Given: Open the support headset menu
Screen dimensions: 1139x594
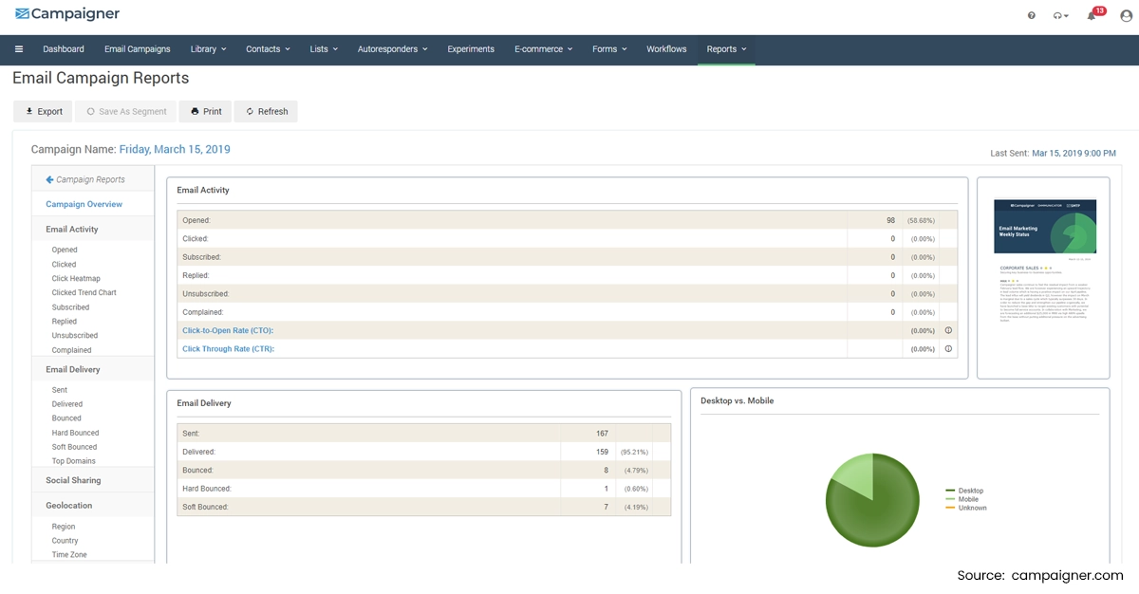Looking at the screenshot, I should tap(1060, 15).
